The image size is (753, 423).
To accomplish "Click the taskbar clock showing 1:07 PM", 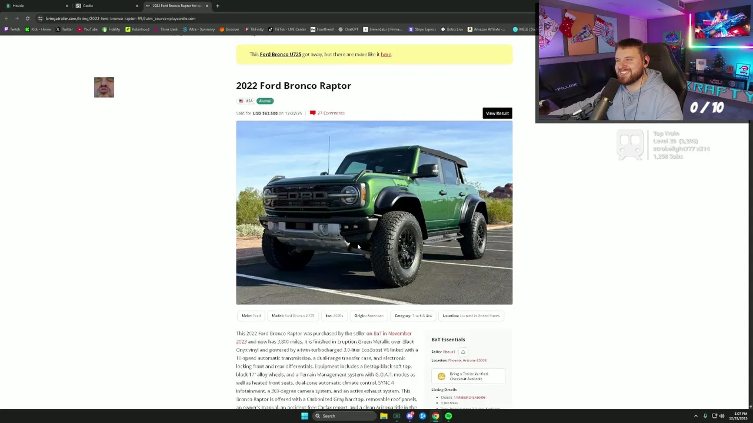I will click(739, 416).
